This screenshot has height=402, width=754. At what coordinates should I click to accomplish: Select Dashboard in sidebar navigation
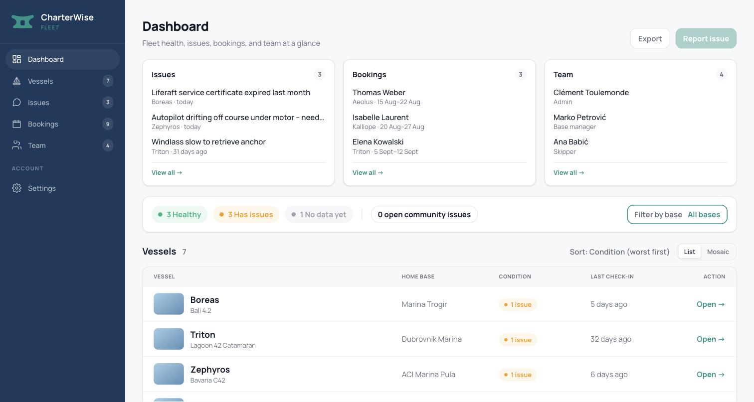[62, 59]
